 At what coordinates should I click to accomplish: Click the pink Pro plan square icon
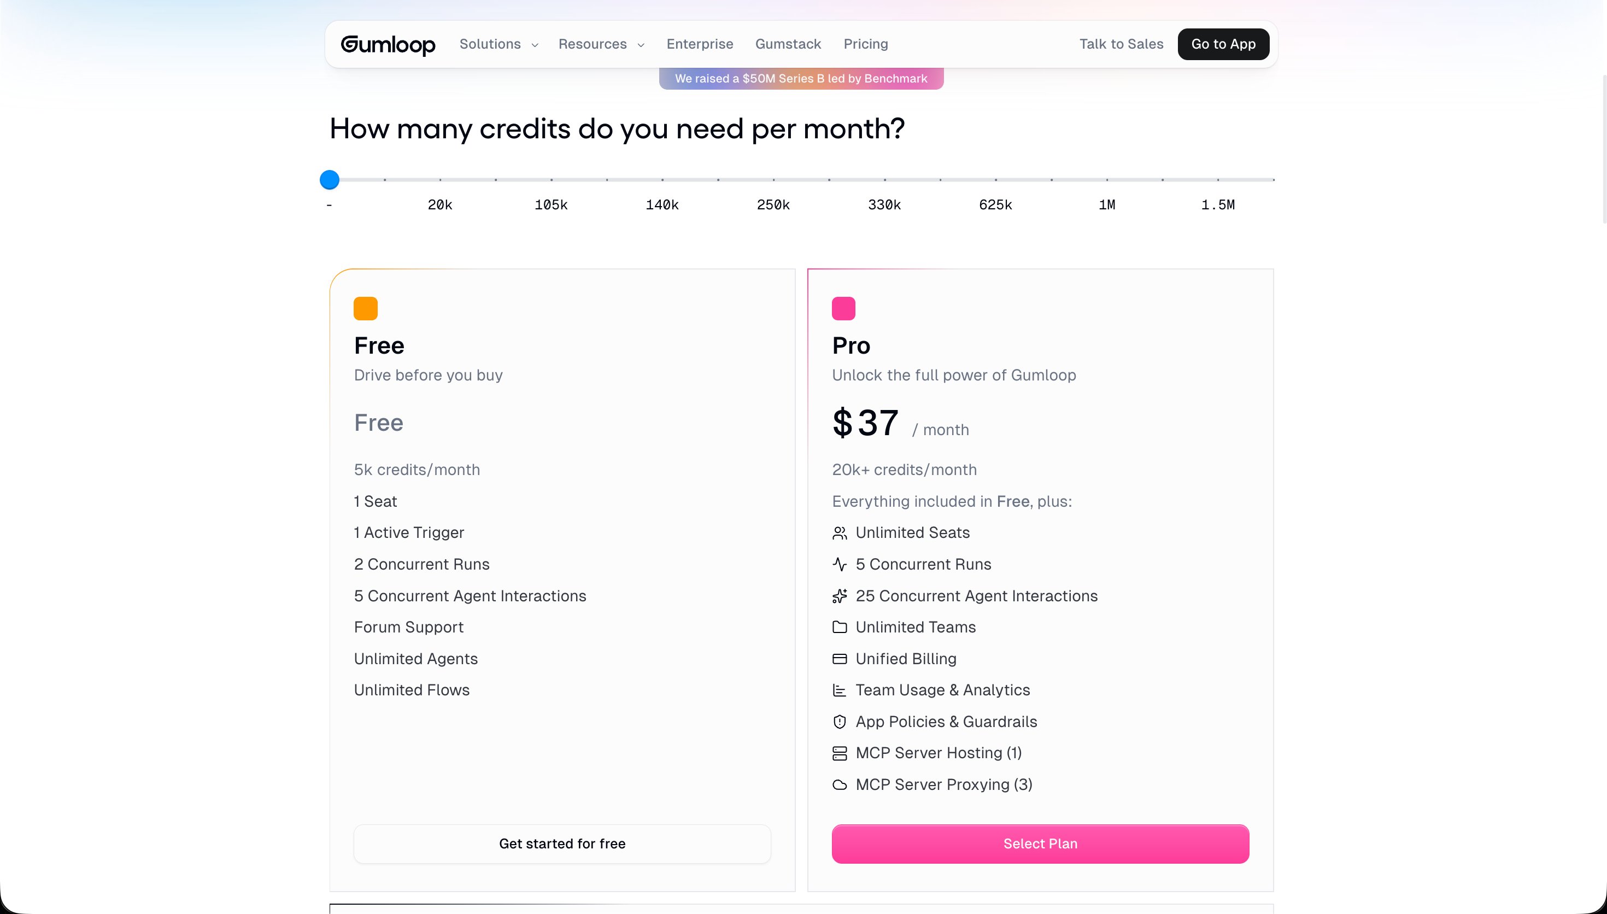click(843, 308)
